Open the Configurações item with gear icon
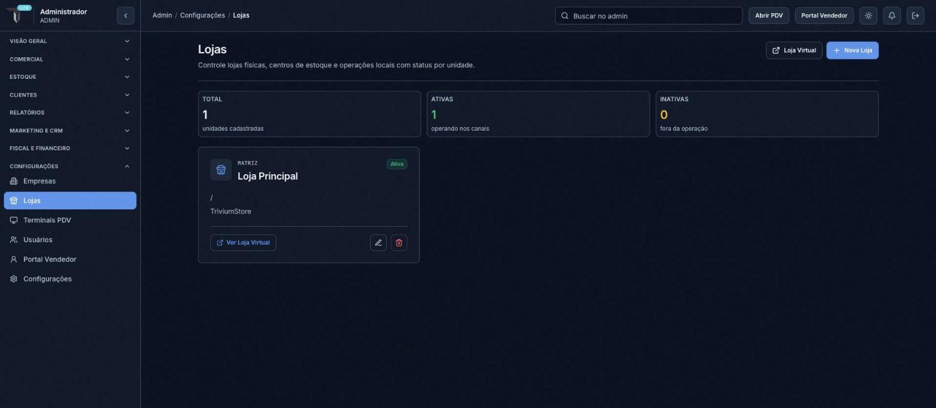Screen dimensions: 936x408 click(x=70, y=279)
